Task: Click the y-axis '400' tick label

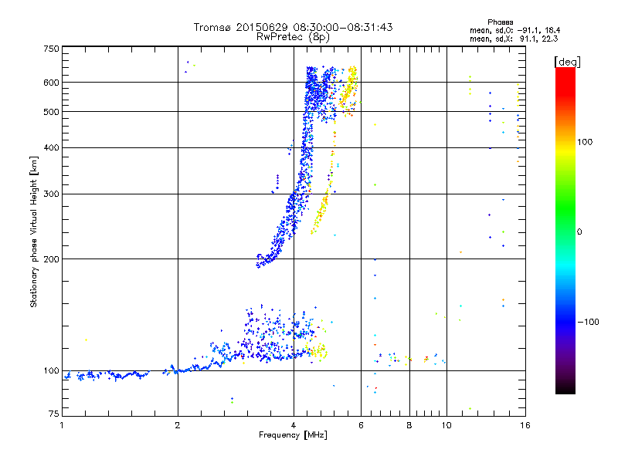Action: 51,147
